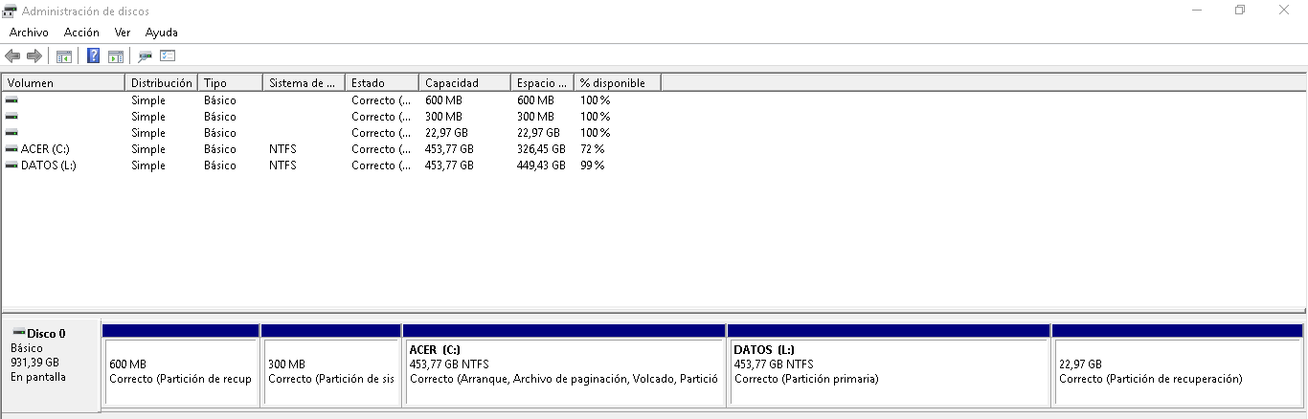This screenshot has width=1308, height=419.
Task: Select the DATOS (L:) partition block in disk map
Action: click(x=889, y=365)
